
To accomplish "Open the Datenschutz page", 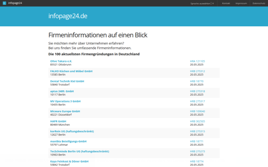I will (259, 3).
